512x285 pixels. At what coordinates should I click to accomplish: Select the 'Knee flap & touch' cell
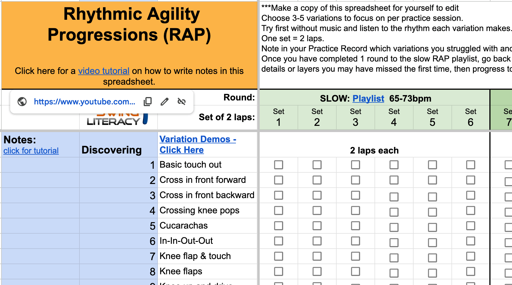pyautogui.click(x=208, y=256)
